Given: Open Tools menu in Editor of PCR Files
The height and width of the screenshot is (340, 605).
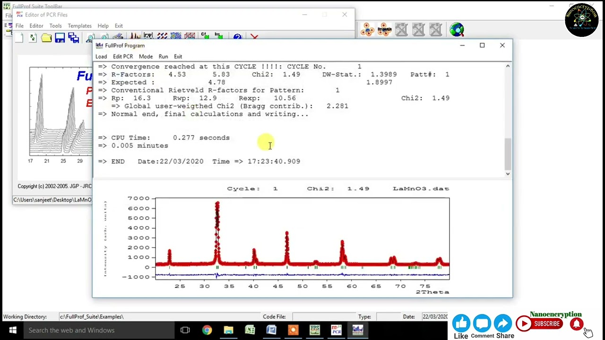Looking at the screenshot, I should (55, 26).
